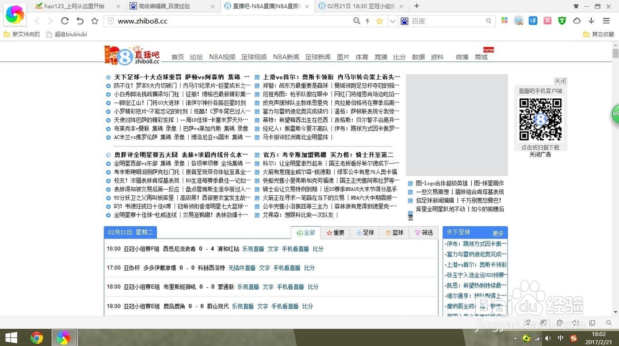Click the yellow favorite star in address bar
Viewport: 619px width, 346px height.
[379, 21]
